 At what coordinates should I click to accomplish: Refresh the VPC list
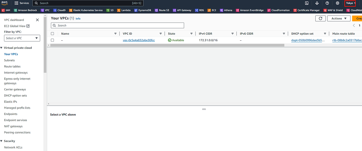(320, 18)
